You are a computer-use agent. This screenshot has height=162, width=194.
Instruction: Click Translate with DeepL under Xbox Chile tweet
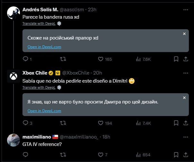(x=39, y=87)
